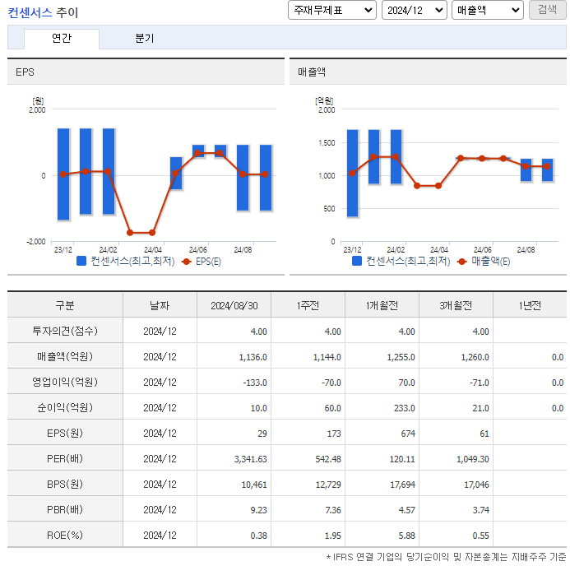The image size is (570, 566).
Task: Click the 1,136.0 sales value cell
Action: tap(234, 357)
